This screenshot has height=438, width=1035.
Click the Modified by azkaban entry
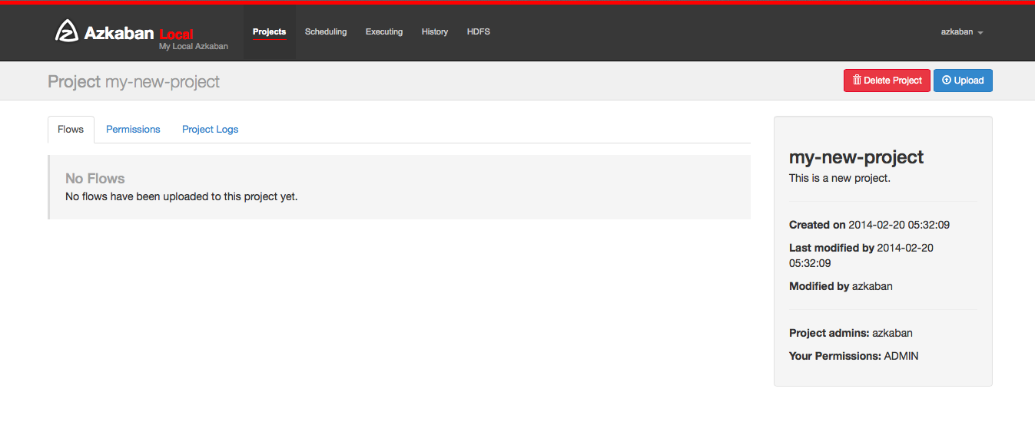tap(841, 286)
